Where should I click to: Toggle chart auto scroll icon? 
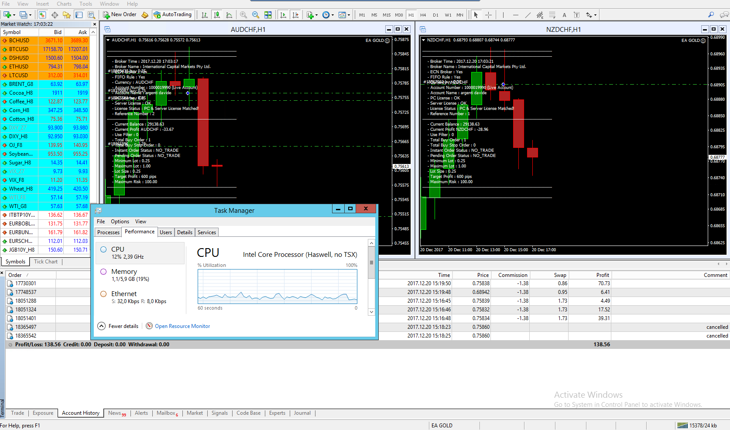pyautogui.click(x=283, y=15)
